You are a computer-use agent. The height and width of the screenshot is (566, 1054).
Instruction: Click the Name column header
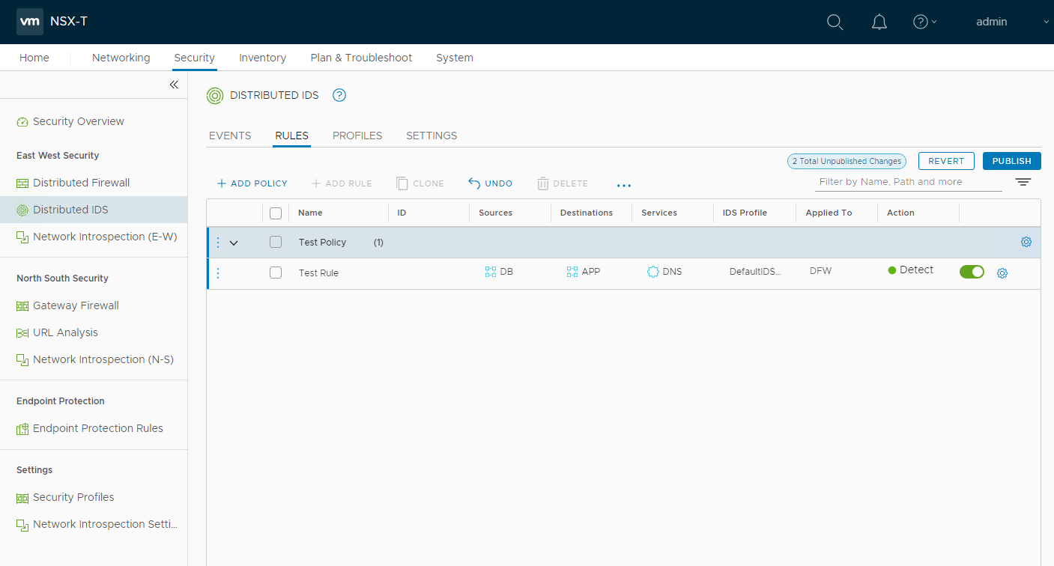click(x=310, y=213)
